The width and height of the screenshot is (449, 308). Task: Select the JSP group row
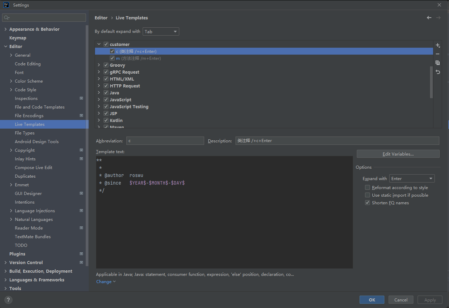264,113
